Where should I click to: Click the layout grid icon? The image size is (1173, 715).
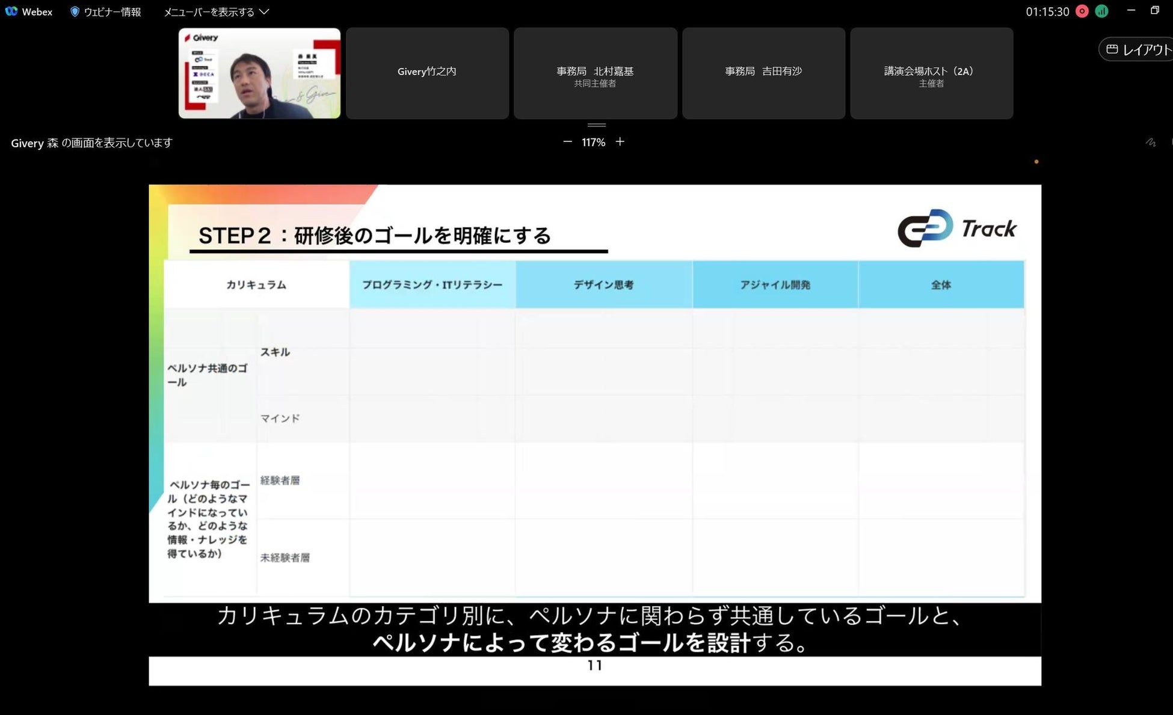point(1112,49)
